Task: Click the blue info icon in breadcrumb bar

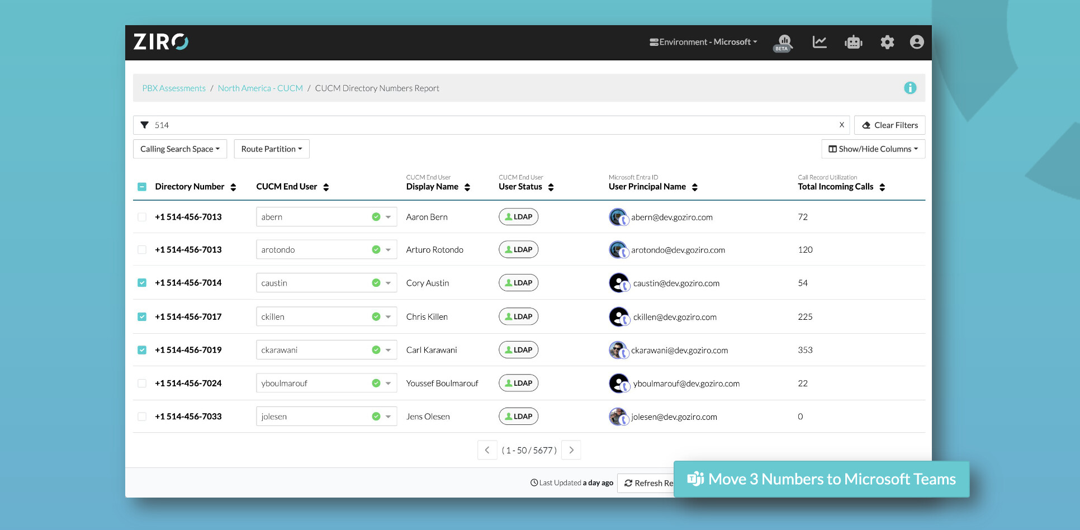Action: (910, 88)
